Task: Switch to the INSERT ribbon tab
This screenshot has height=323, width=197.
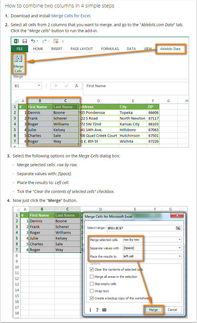Action: point(57,49)
